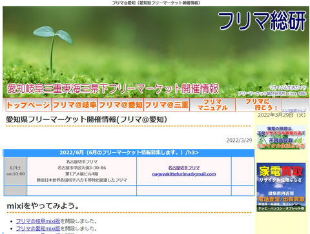Open the フリマ@三重 tab
310x234 pixels.
pos(167,105)
